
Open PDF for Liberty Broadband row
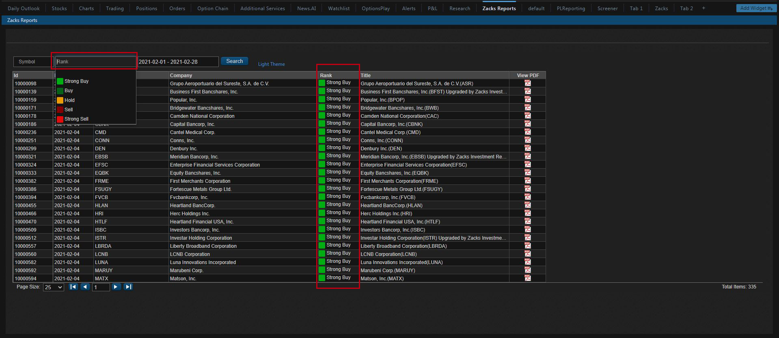(527, 245)
